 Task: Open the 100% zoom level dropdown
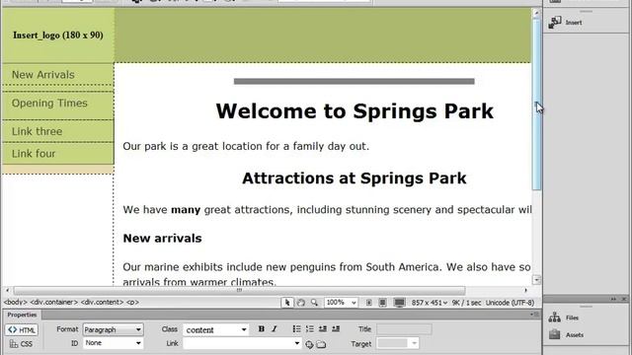click(x=341, y=303)
